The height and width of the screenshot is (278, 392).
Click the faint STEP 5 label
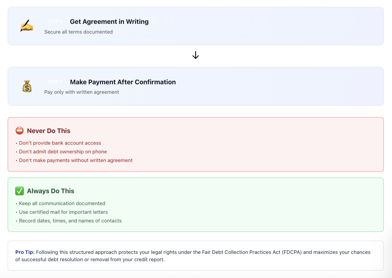(55, 22)
